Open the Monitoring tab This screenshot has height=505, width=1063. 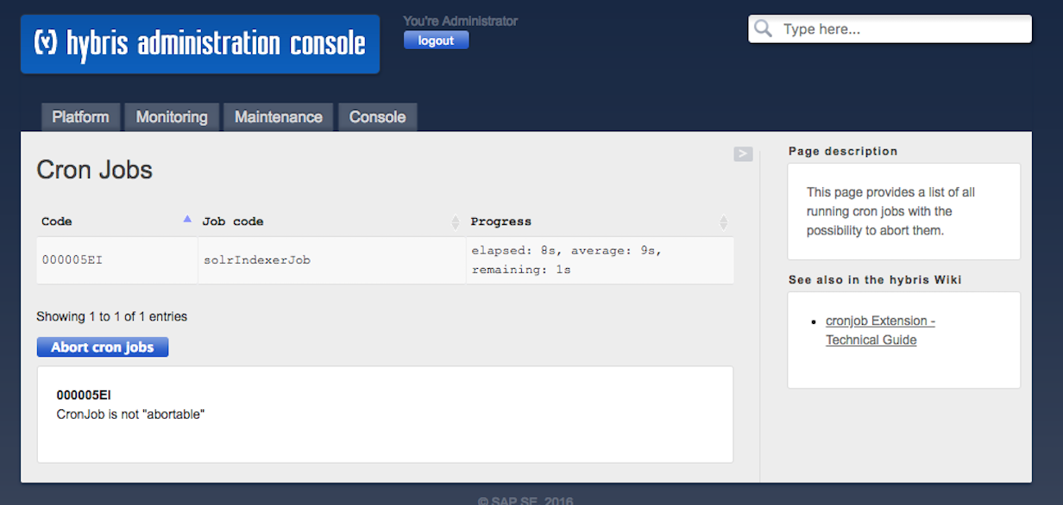(x=172, y=117)
